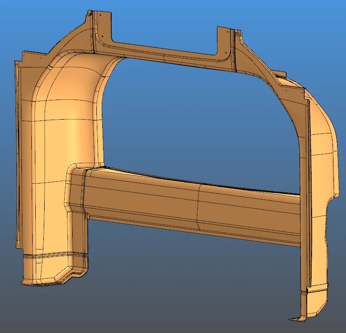Select the top face of middle beam

point(188,179)
